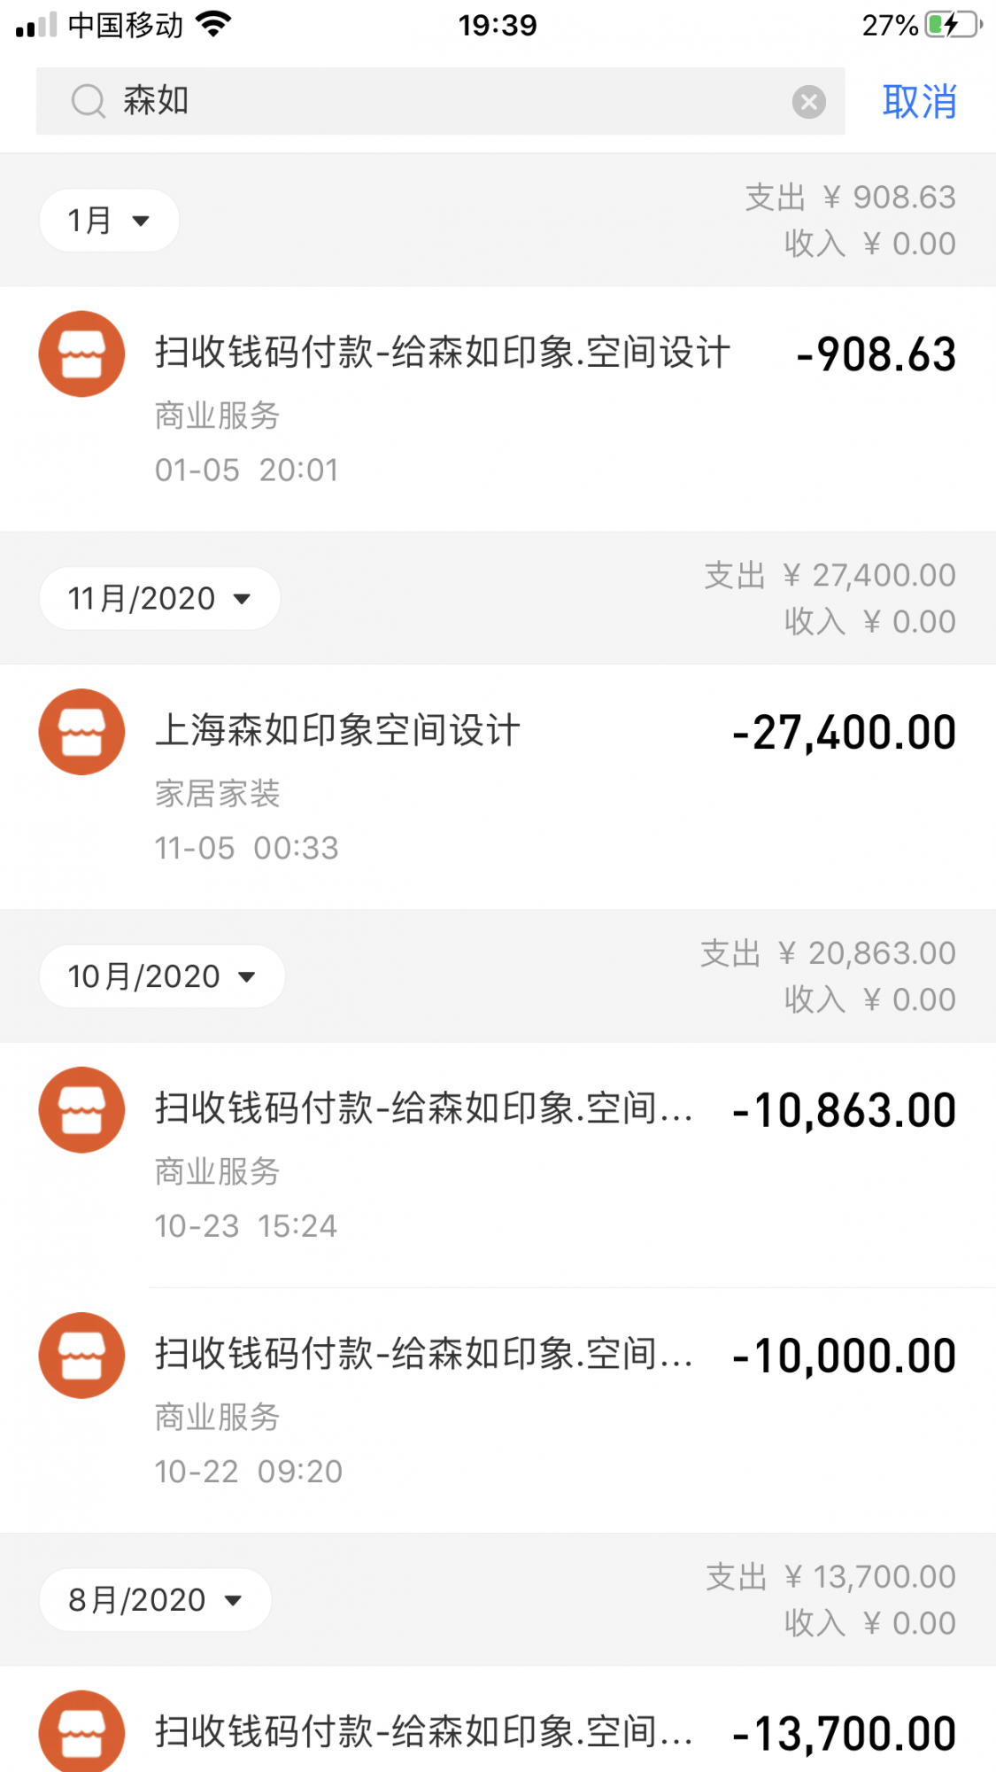996x1772 pixels.
Task: Tap the battery indicator in status bar
Action: pyautogui.click(x=953, y=25)
